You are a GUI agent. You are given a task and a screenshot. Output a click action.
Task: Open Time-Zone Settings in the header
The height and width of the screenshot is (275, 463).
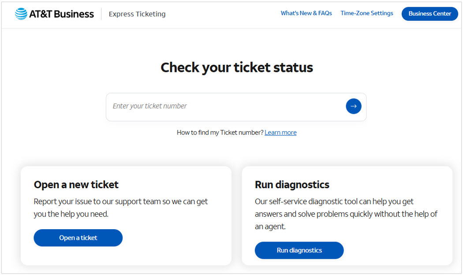coord(367,13)
